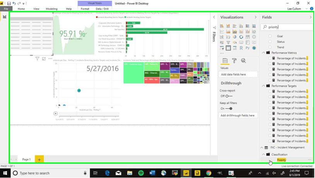Select the stacked bar chart visual
Screen dimensions: 315x178
point(222,26)
